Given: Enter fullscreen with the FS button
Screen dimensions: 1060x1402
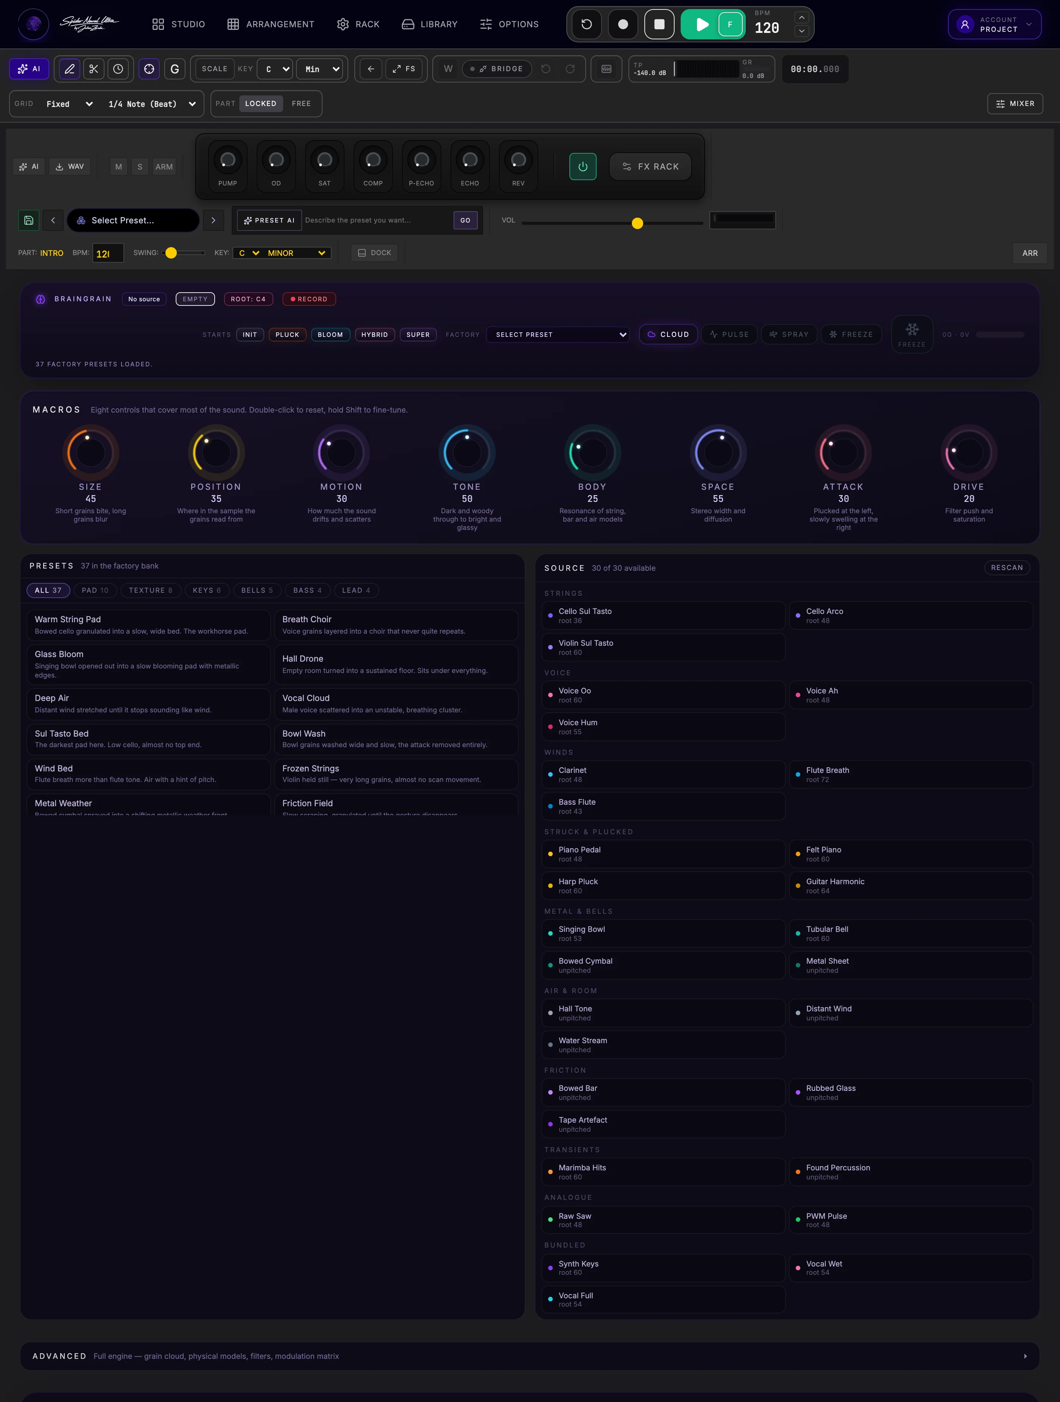Looking at the screenshot, I should (x=404, y=69).
